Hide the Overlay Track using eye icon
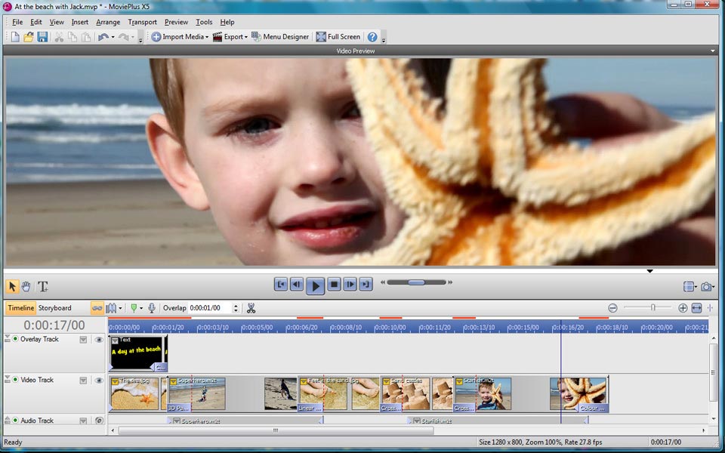The height and width of the screenshot is (453, 725). click(x=99, y=340)
